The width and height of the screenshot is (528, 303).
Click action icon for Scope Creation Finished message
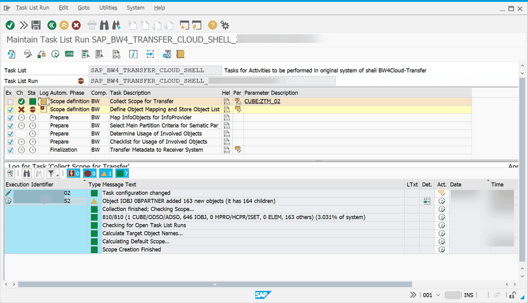pyautogui.click(x=442, y=249)
